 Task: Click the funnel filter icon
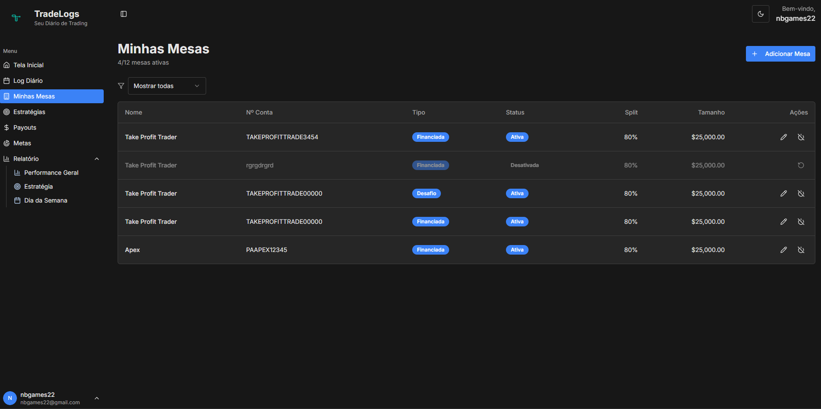click(121, 86)
